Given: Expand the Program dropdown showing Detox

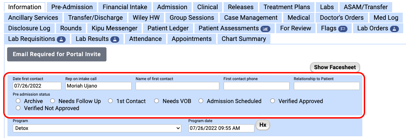Looking at the screenshot, I should pyautogui.click(x=97, y=128).
